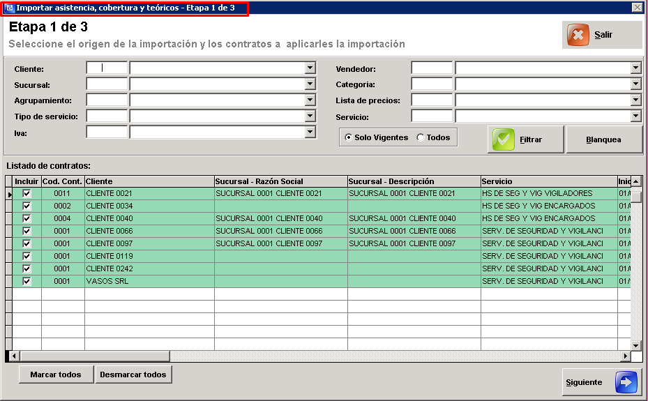Click the Cliente code input field
The height and width of the screenshot is (401, 648).
107,68
